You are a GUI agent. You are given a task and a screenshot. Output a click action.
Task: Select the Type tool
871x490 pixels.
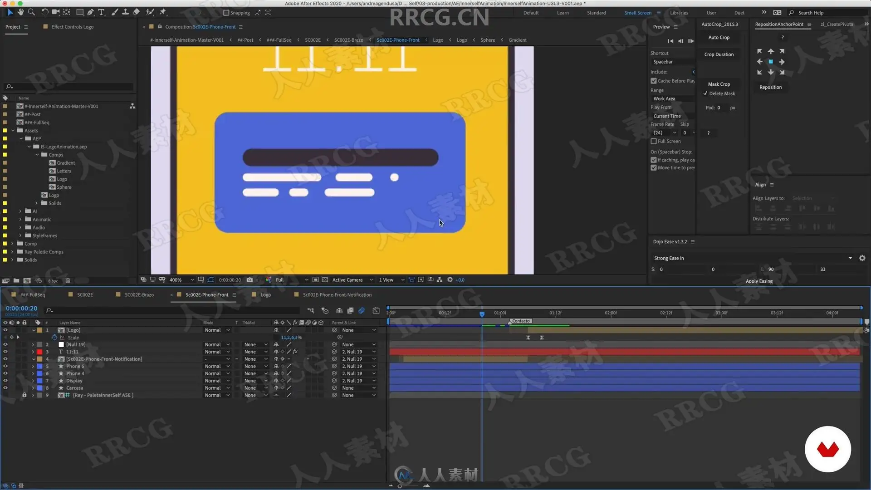[x=101, y=12]
